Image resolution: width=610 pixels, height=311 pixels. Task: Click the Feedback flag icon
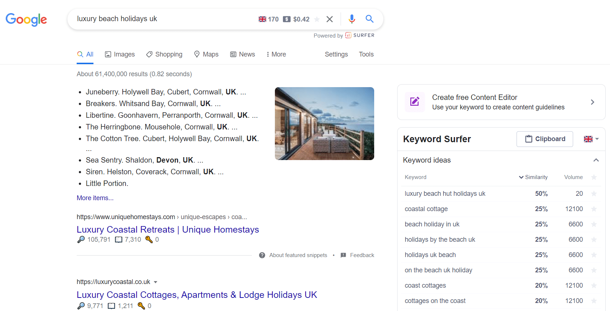[x=343, y=255]
